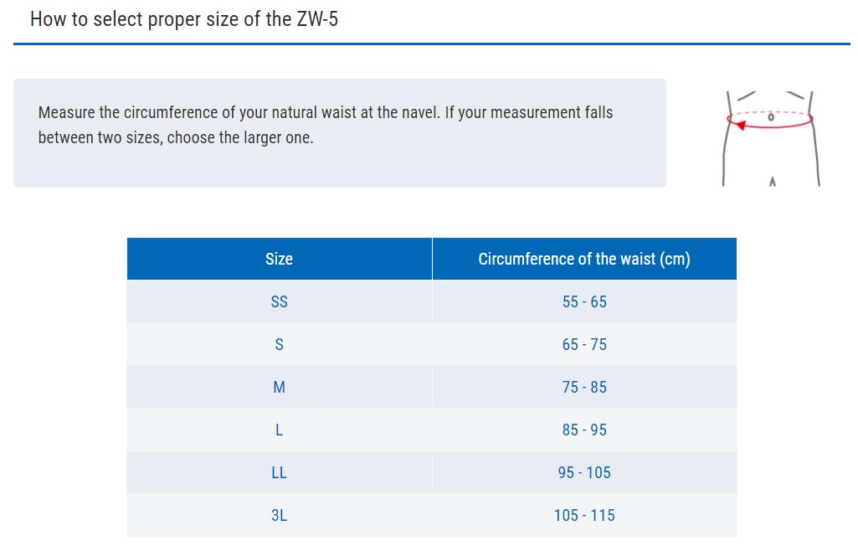Viewport: 858px width, 551px height.
Task: Click the waist measurement diagram
Action: [x=770, y=136]
